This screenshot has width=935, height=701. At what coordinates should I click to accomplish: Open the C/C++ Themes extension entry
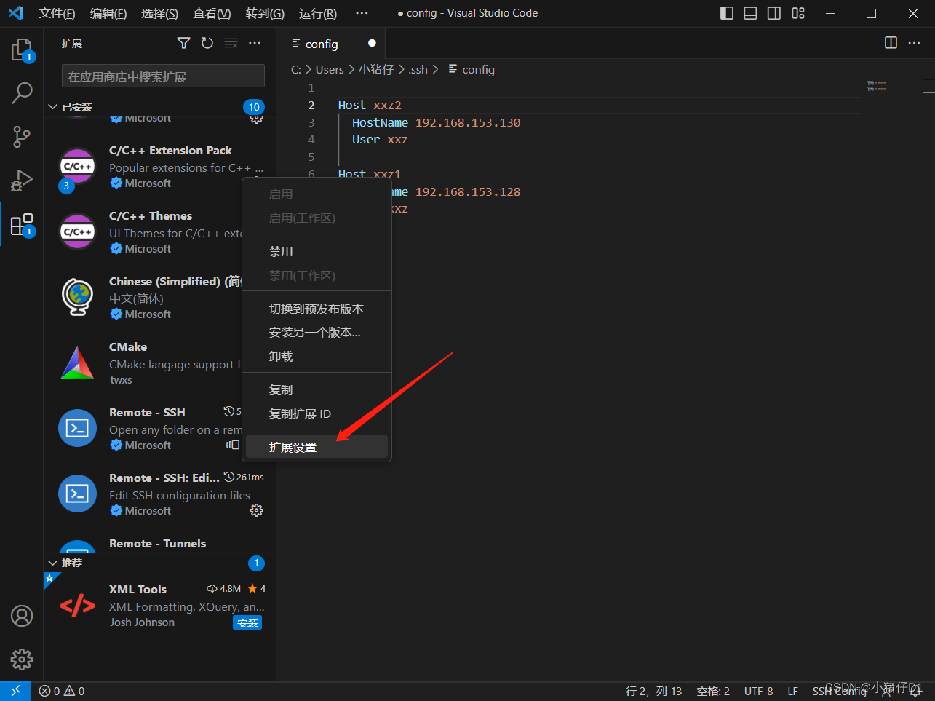[x=160, y=232]
